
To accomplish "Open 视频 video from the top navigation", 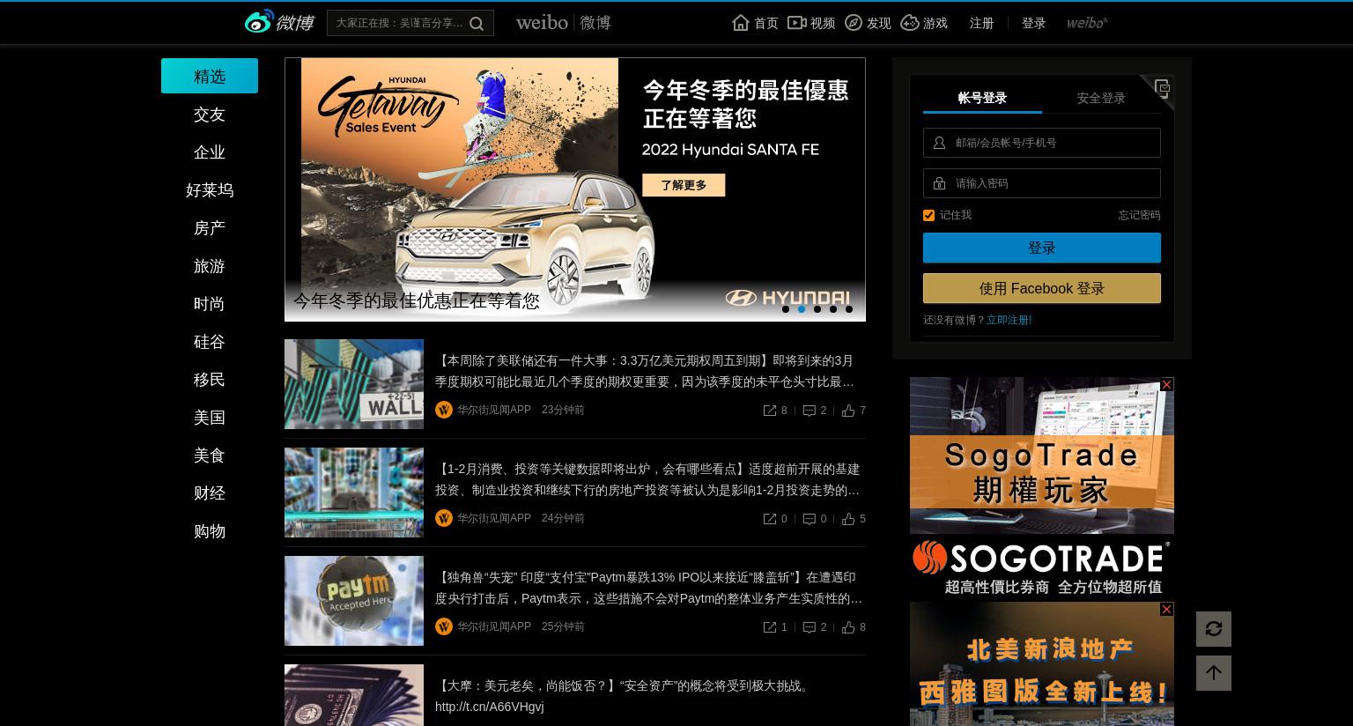I will tap(811, 23).
